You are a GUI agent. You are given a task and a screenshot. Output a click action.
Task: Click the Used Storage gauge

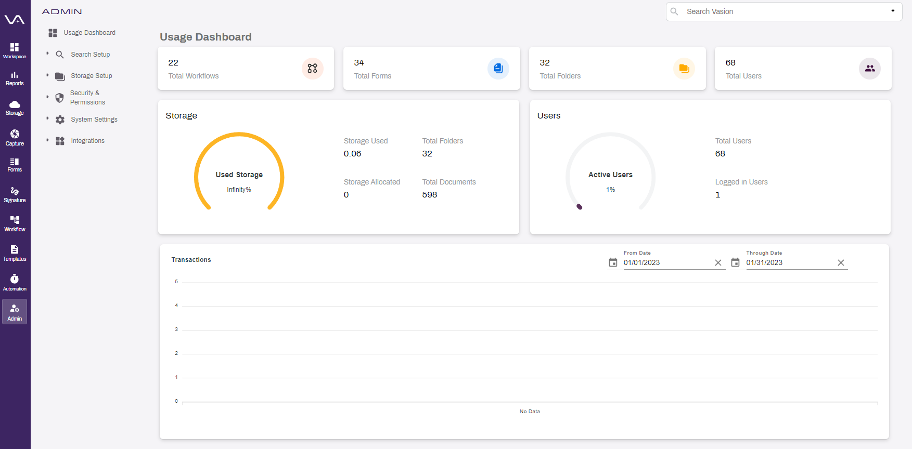pyautogui.click(x=239, y=172)
